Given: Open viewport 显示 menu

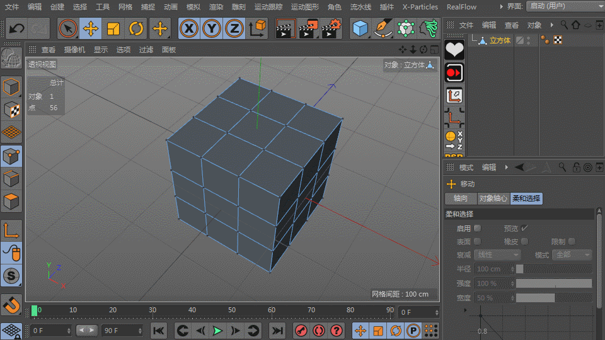Looking at the screenshot, I should point(101,50).
